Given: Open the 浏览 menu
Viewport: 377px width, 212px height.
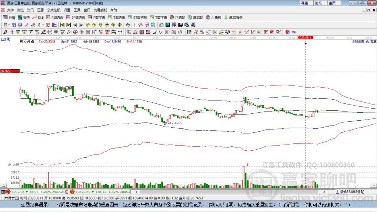Looking at the screenshot, I should 21,10.
